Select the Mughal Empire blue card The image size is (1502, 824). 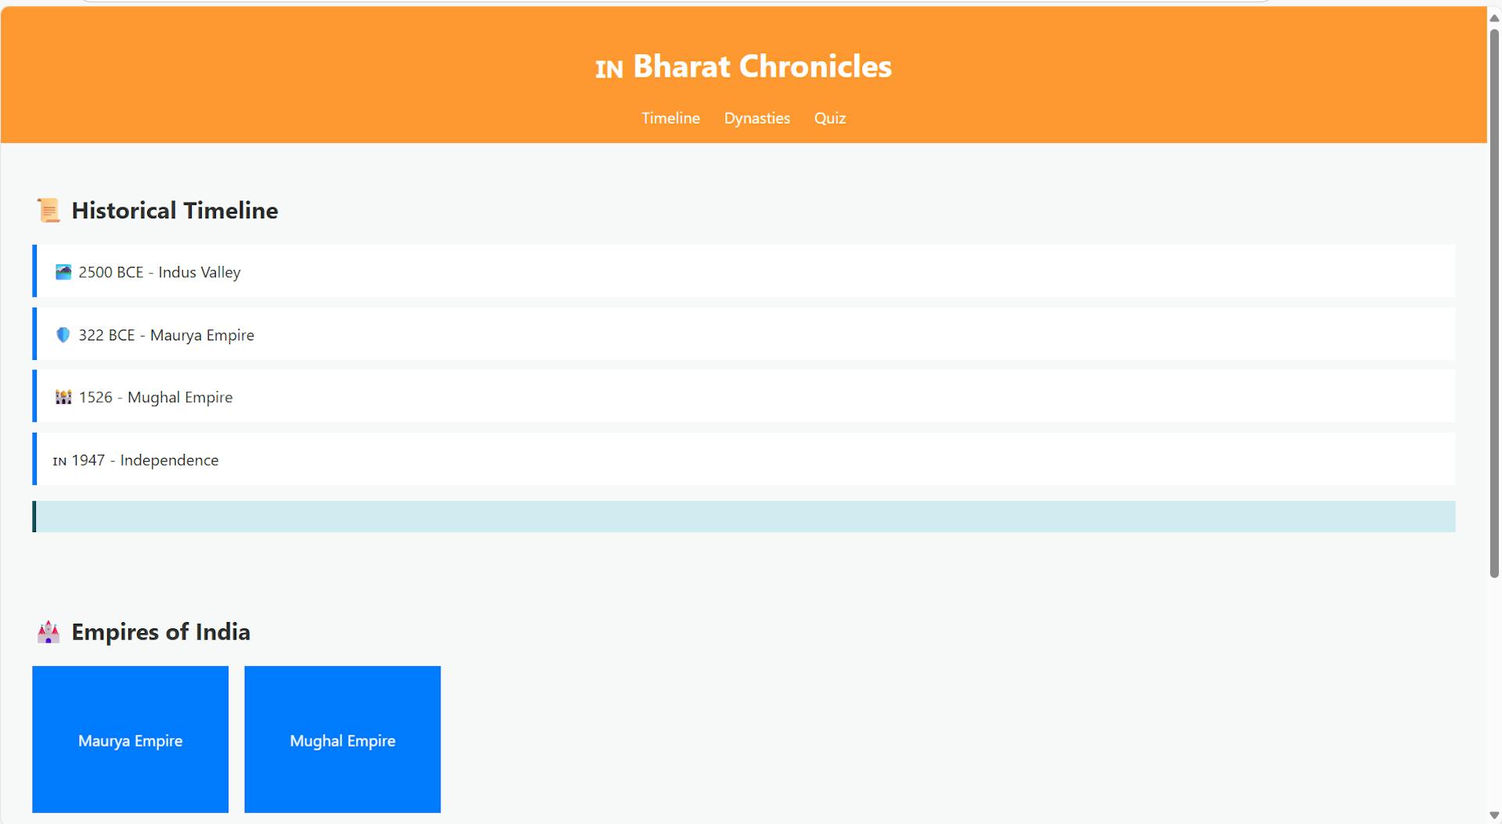click(x=343, y=739)
